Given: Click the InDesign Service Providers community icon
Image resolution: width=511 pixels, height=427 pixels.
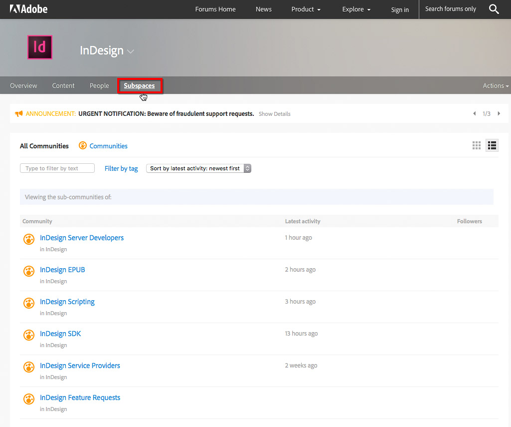Looking at the screenshot, I should [29, 367].
